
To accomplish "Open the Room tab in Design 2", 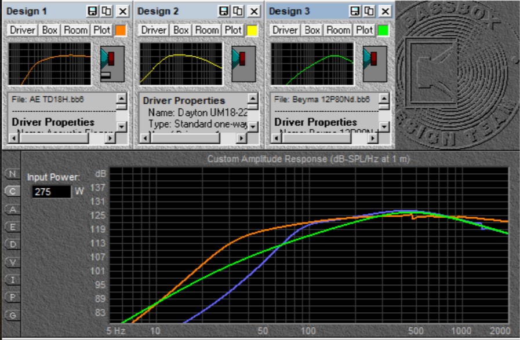I will tap(207, 30).
